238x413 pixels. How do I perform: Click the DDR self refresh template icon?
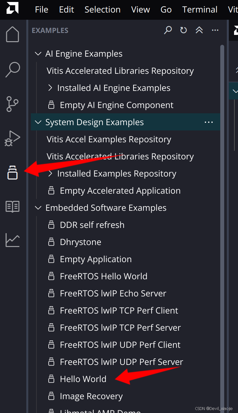pos(51,225)
